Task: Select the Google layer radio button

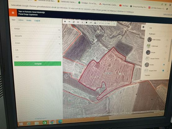Action: 166,53
